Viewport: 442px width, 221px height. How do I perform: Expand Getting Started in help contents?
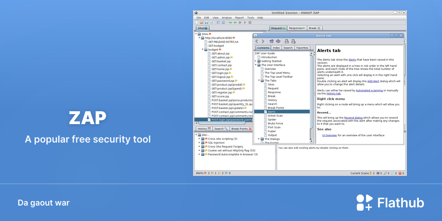[x=256, y=61]
